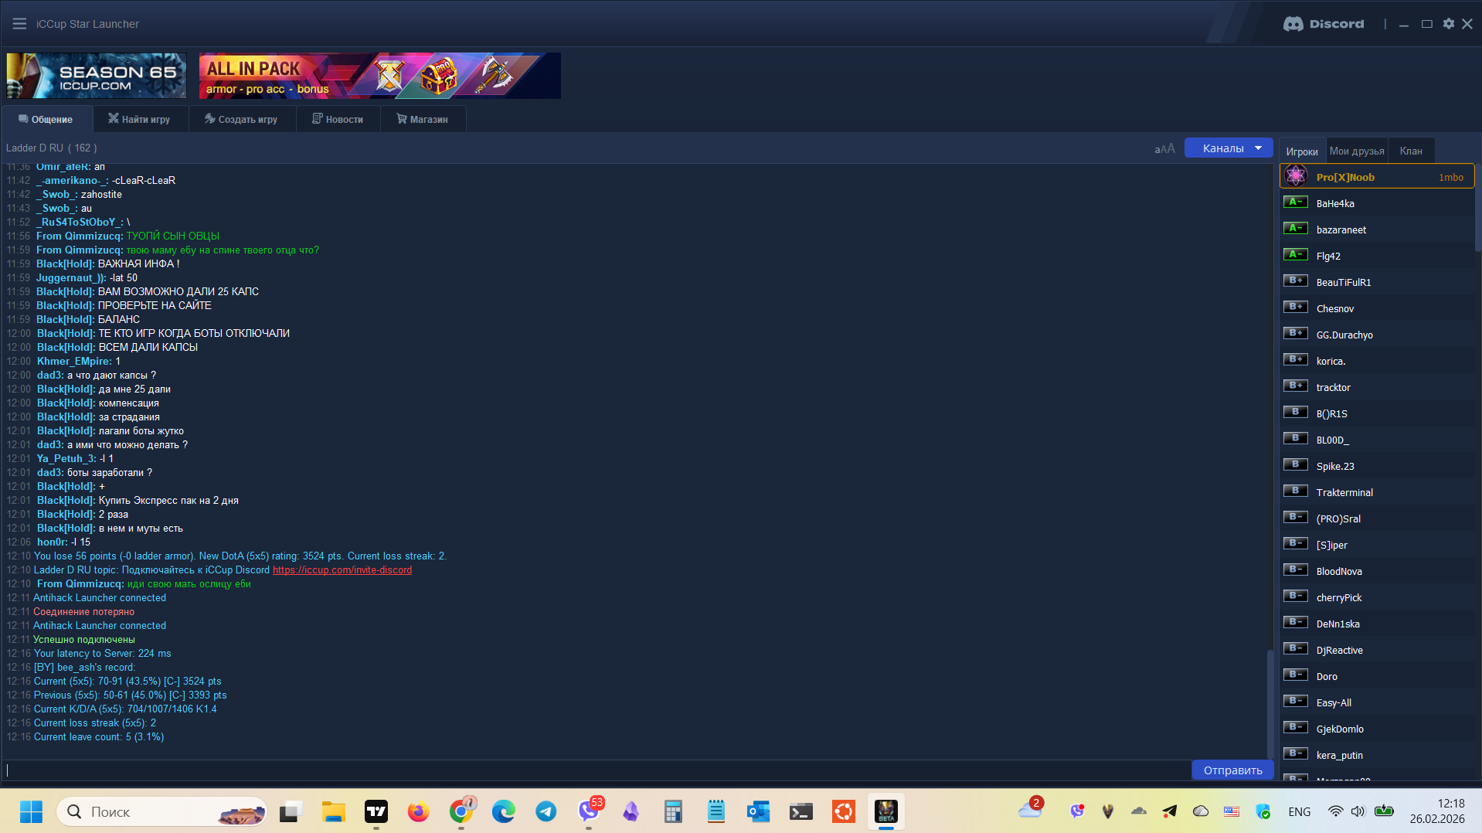1482x833 pixels.
Task: Expand the Каналы channels dropdown
Action: pyautogui.click(x=1229, y=148)
